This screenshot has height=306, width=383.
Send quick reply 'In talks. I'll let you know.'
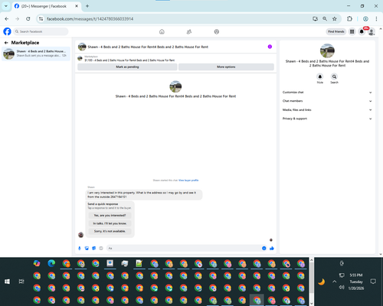click(110, 223)
